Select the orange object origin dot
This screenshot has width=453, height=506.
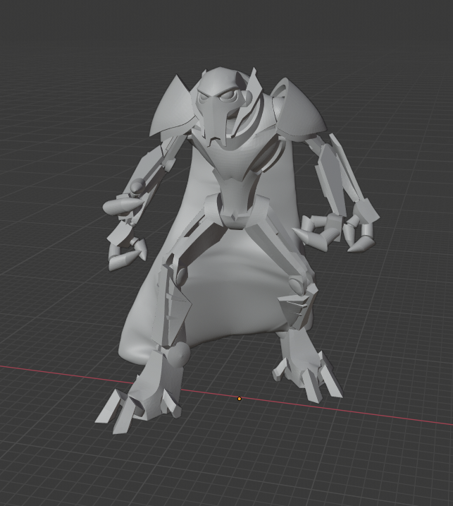click(239, 399)
